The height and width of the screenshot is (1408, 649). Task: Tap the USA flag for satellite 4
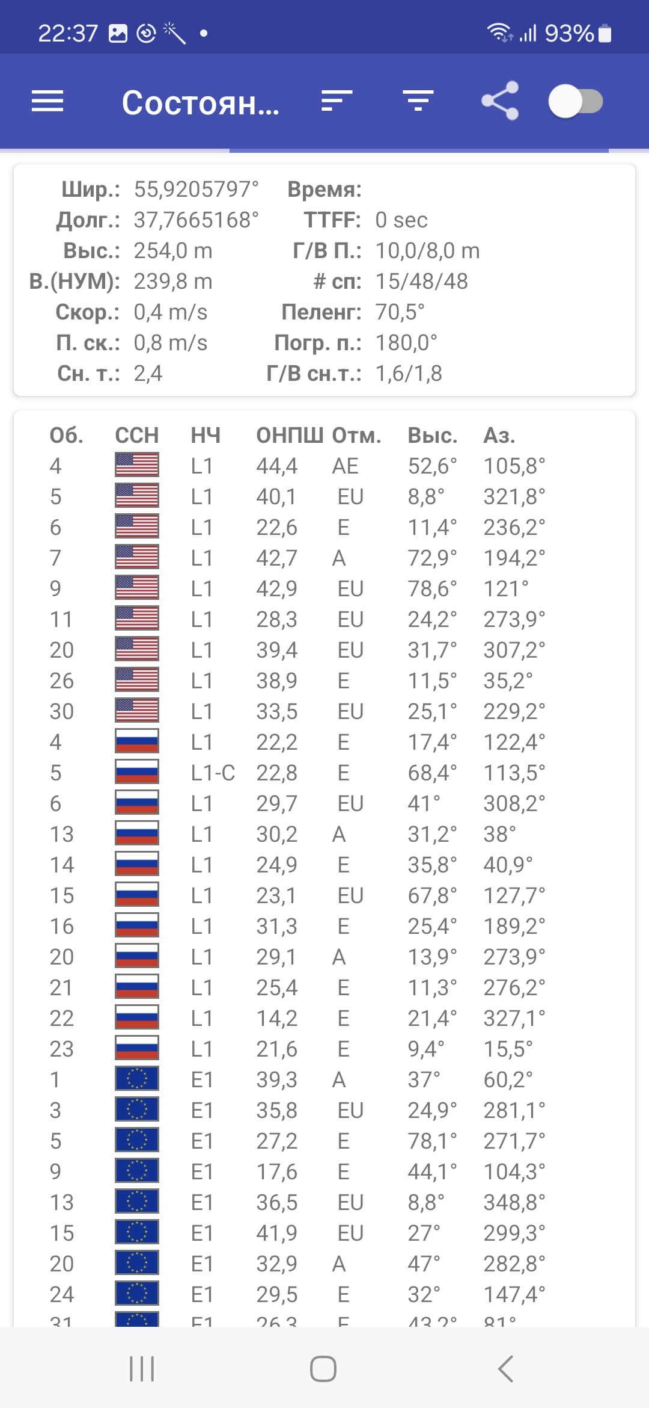tap(137, 465)
